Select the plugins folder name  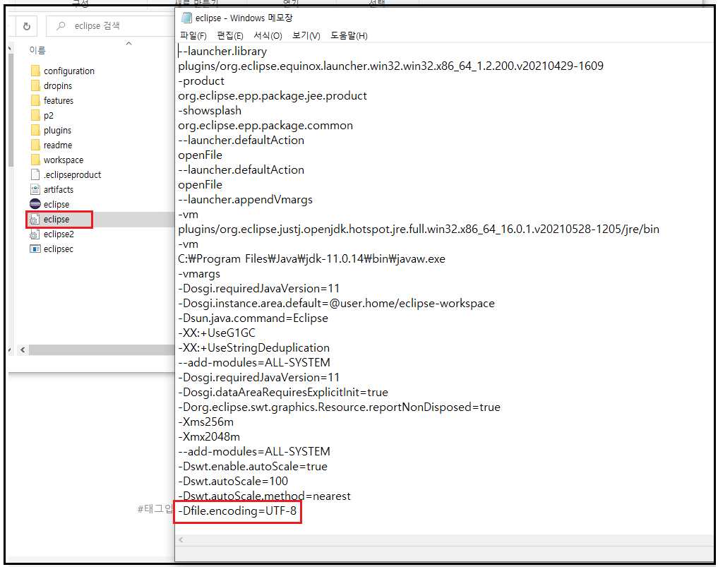[x=58, y=130]
